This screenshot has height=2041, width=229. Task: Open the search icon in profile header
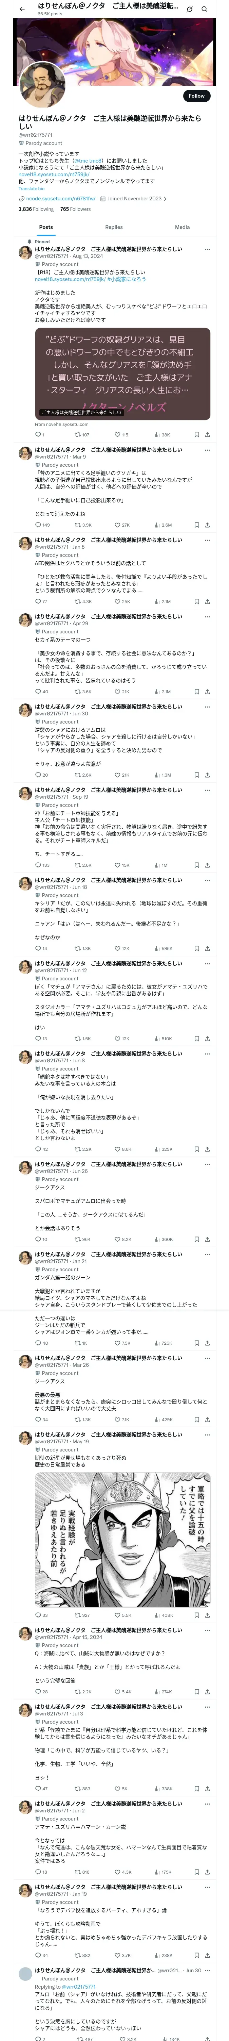point(205,9)
